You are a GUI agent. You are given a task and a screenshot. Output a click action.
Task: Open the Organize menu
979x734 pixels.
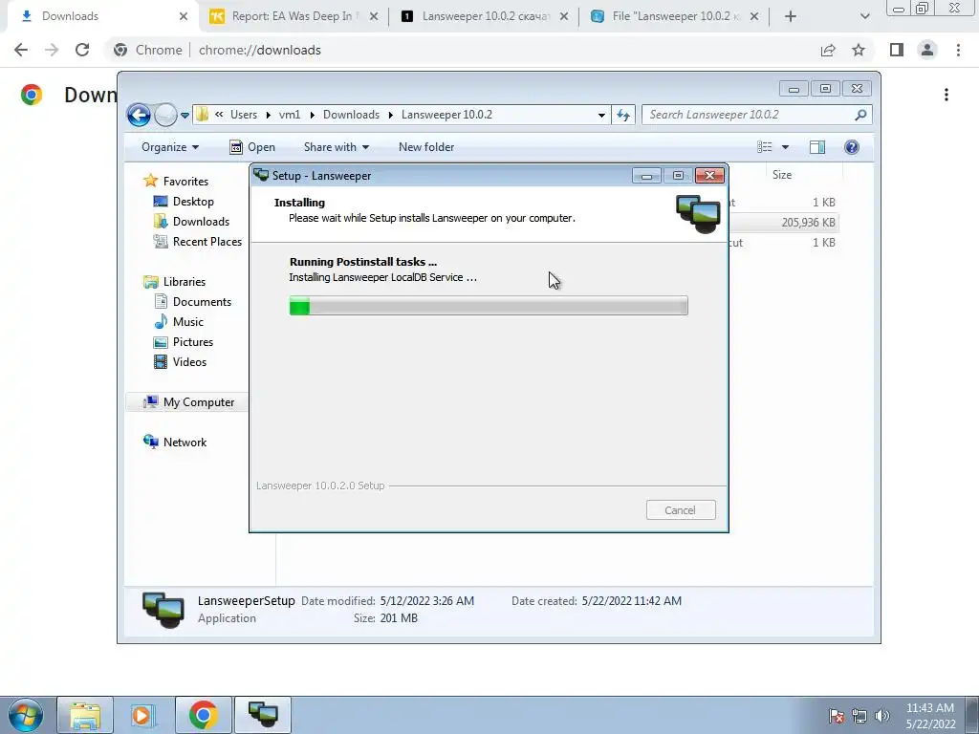click(170, 147)
